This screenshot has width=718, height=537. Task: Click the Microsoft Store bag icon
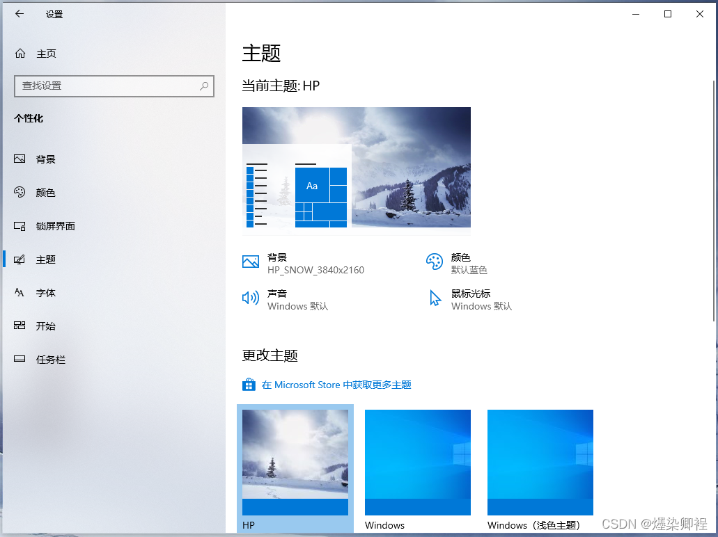click(249, 385)
